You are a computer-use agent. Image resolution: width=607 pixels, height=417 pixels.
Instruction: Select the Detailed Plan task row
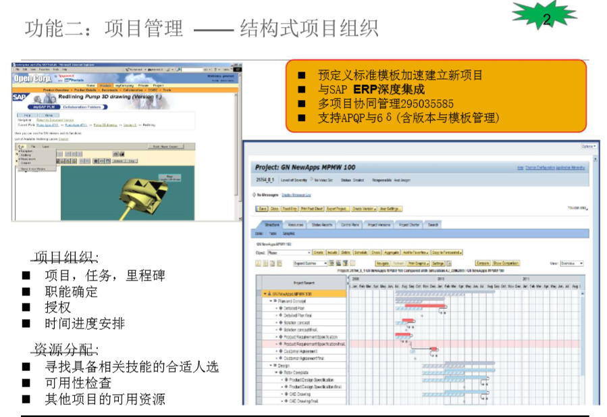(x=304, y=308)
